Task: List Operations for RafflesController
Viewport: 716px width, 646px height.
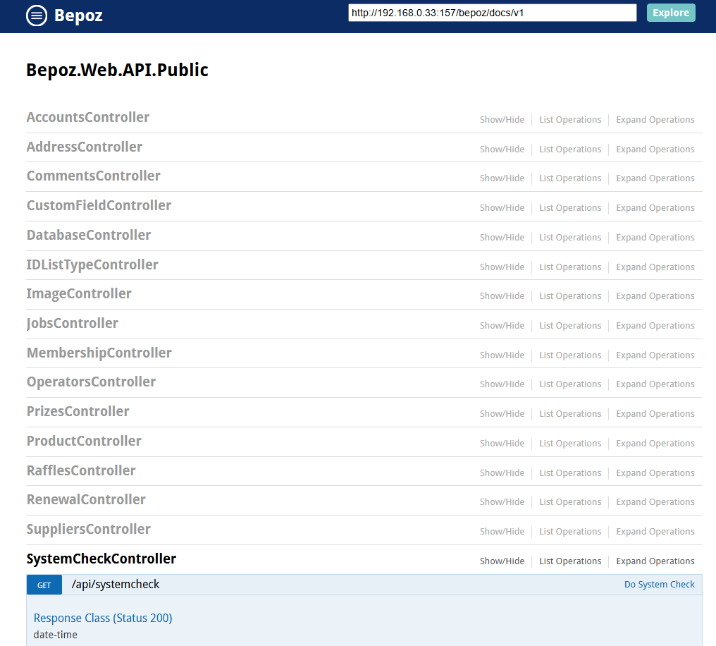Action: [570, 473]
